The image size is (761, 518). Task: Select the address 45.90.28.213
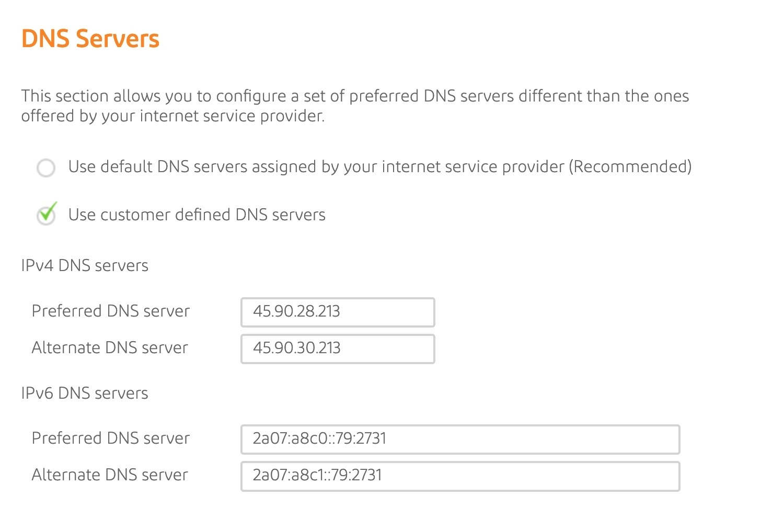296,312
